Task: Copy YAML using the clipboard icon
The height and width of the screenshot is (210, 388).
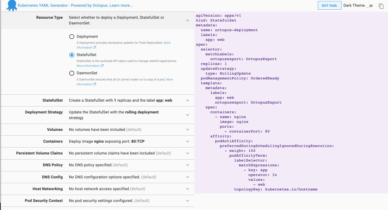Action: click(x=381, y=6)
